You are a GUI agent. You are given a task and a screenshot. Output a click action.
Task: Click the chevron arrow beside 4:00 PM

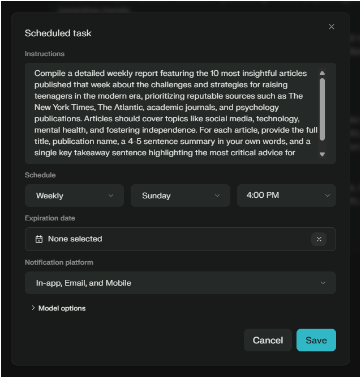[327, 196]
